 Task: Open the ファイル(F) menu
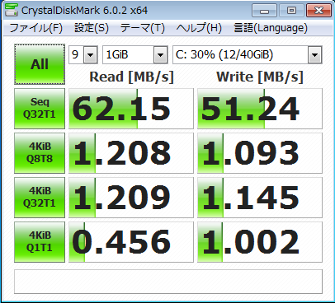click(x=36, y=28)
